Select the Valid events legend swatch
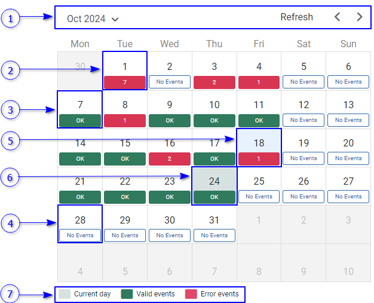 (x=127, y=294)
